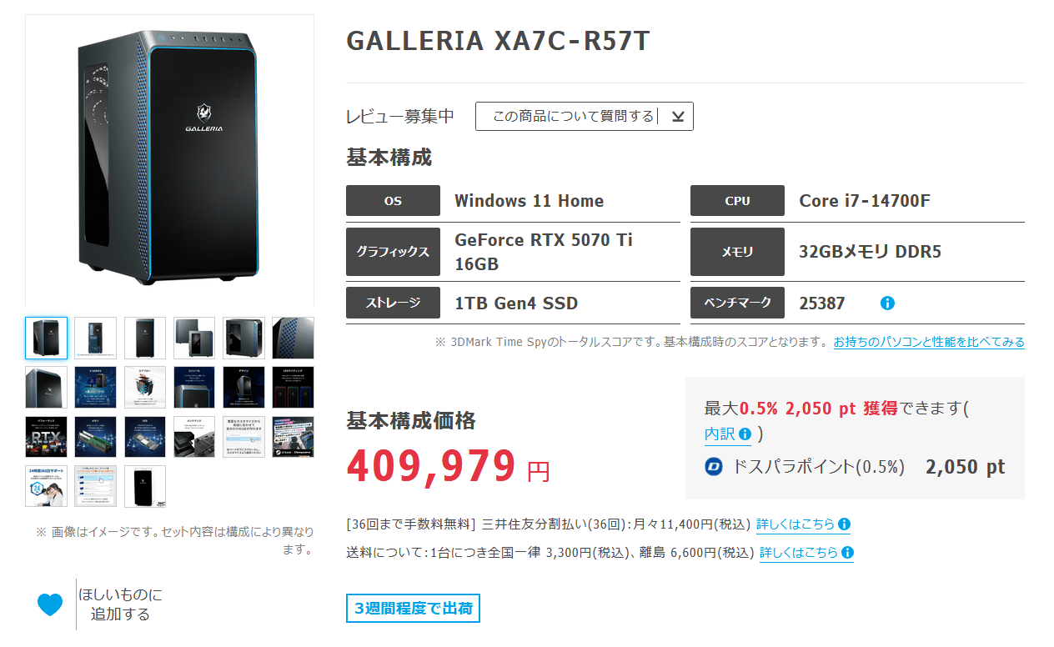Image resolution: width=1054 pixels, height=647 pixels.
Task: Select the LEDライティング thumbnail
Action: 293,387
